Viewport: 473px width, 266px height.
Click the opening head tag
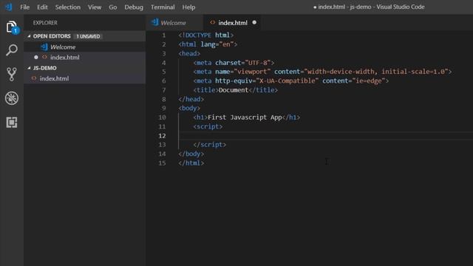[189, 53]
